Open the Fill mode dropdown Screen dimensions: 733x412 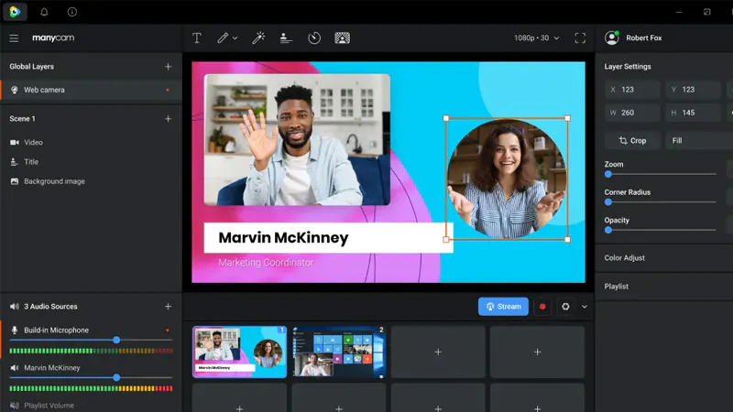[699, 141]
